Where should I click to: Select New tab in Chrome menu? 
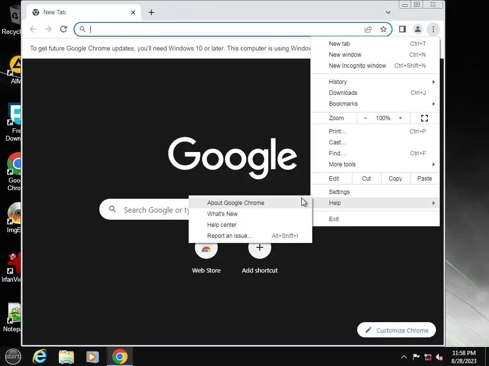click(x=375, y=44)
